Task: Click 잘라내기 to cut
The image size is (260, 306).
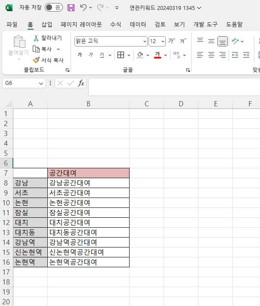Action: click(x=48, y=38)
